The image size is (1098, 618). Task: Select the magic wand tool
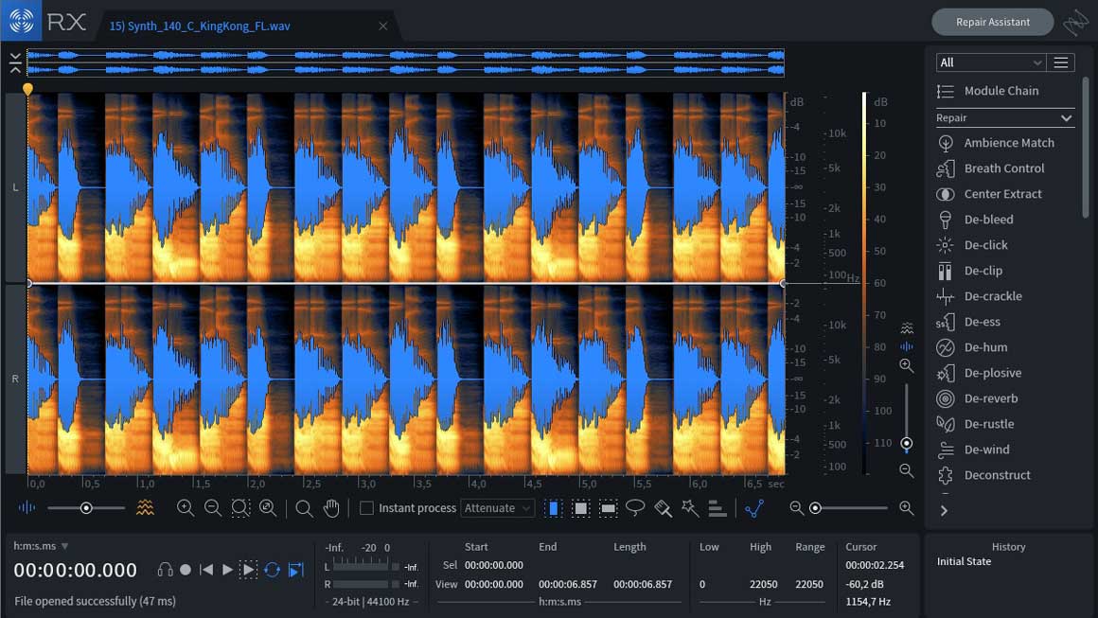point(690,508)
